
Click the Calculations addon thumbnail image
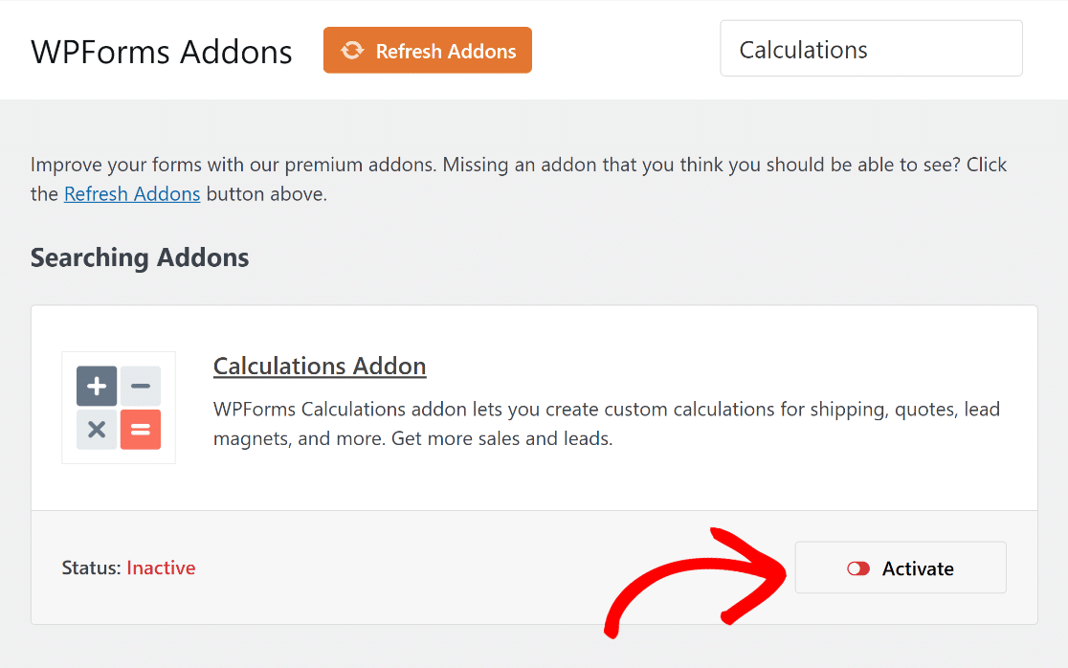(119, 408)
